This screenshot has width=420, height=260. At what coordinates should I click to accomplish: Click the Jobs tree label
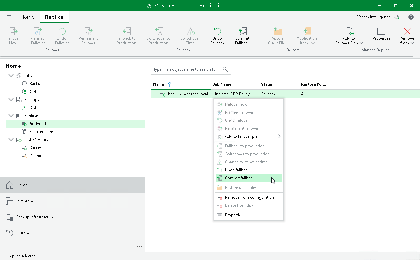point(28,76)
